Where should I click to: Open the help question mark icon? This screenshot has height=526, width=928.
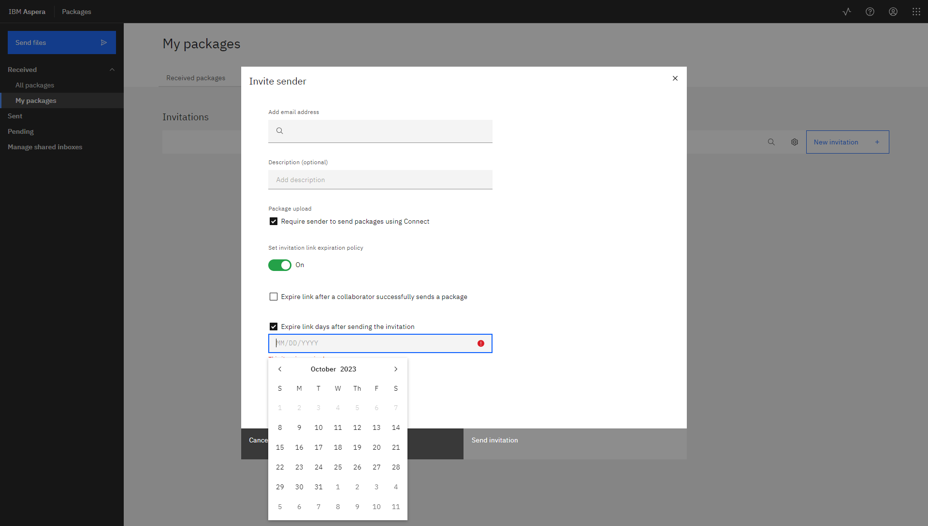[870, 12]
